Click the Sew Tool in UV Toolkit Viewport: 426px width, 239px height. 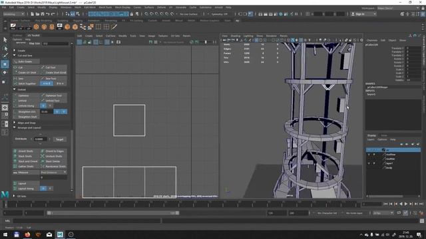click(x=53, y=78)
